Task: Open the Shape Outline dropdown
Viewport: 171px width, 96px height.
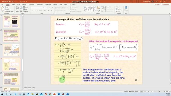Action: point(109,9)
